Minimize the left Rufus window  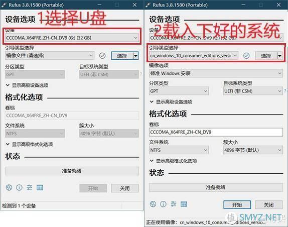99,5
